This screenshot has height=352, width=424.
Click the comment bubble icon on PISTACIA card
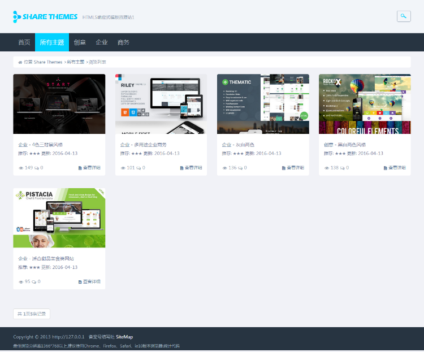tap(34, 281)
